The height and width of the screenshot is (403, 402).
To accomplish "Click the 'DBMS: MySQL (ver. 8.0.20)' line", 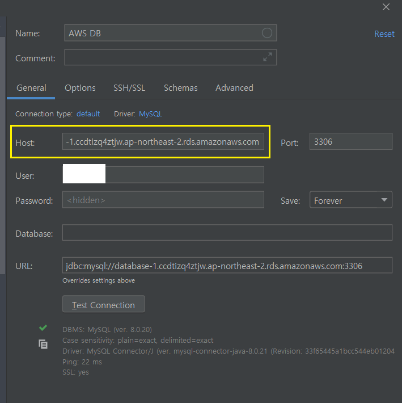I will pos(107,329).
